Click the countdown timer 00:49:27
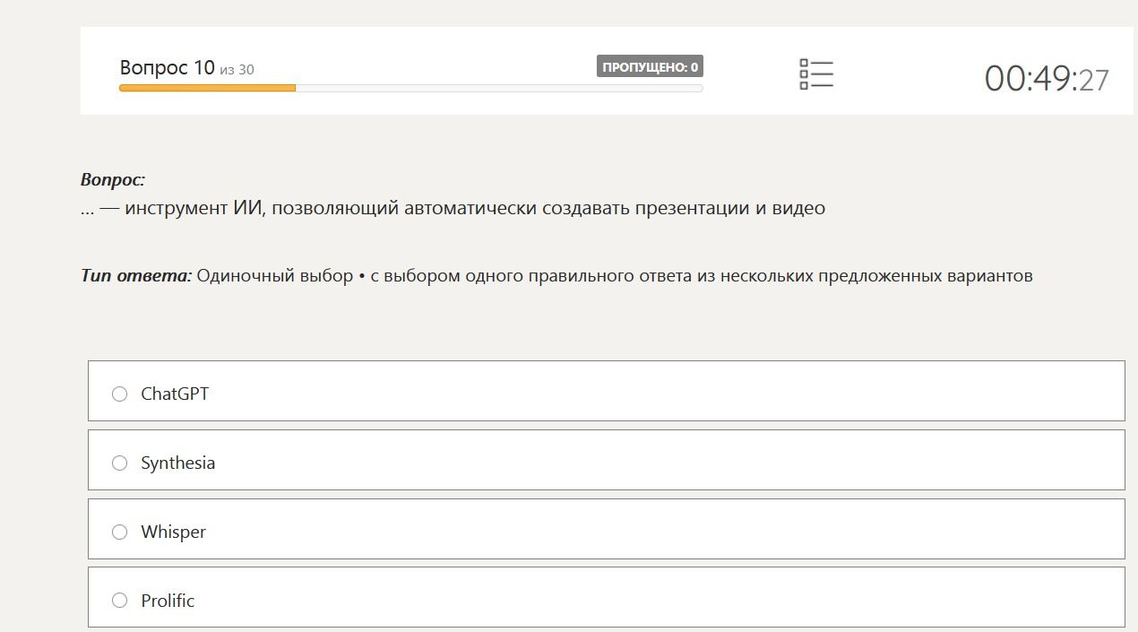Image resolution: width=1138 pixels, height=632 pixels. pyautogui.click(x=1047, y=79)
